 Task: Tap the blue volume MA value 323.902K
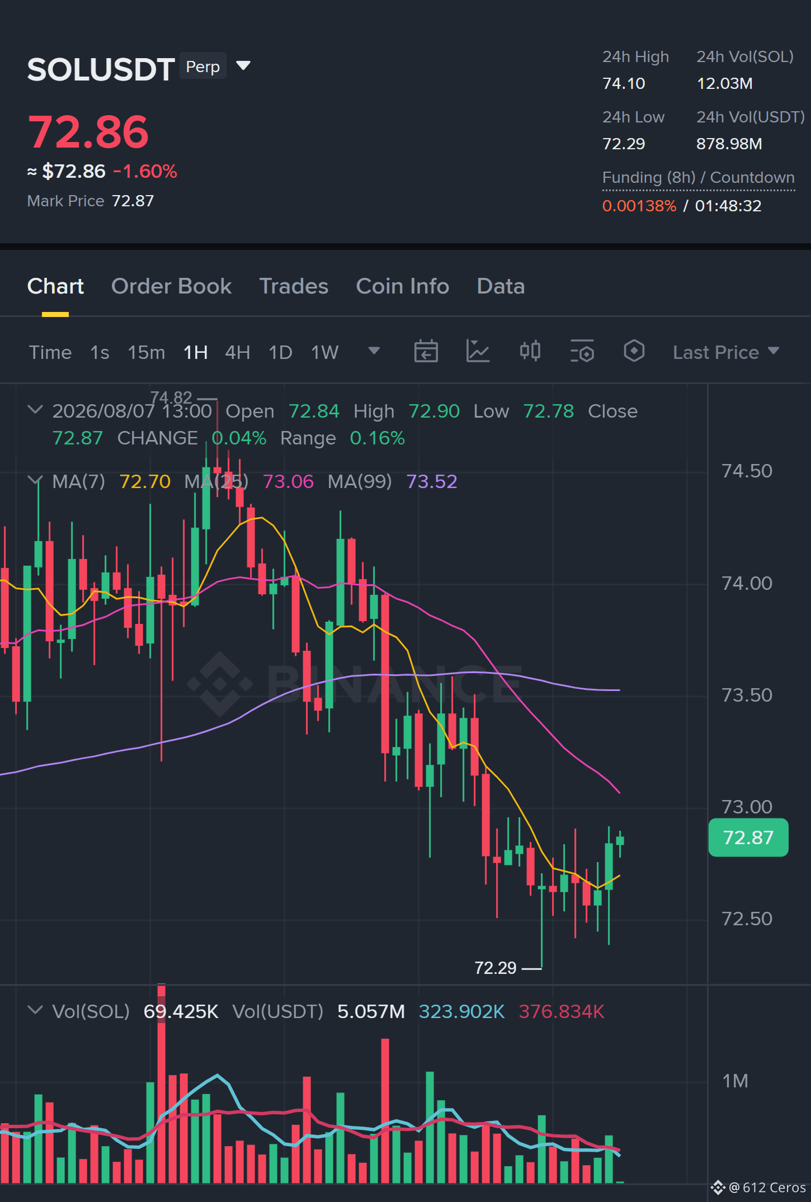tap(461, 1011)
